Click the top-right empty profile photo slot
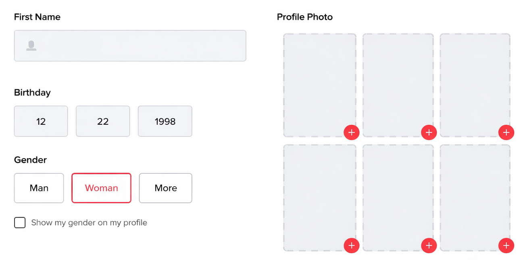This screenshot has height=260, width=525. click(475, 80)
